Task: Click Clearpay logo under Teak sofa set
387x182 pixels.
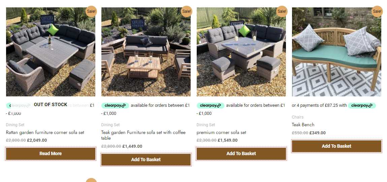Action: click(115, 105)
